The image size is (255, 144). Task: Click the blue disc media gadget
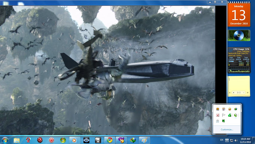[x=239, y=35]
